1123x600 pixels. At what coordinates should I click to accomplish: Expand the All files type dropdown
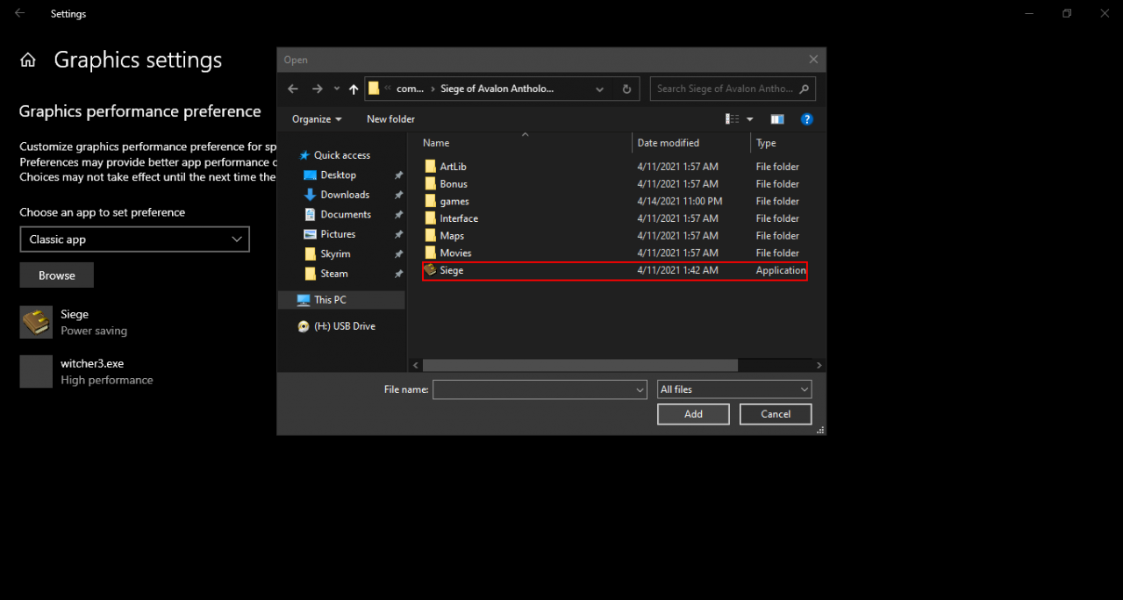[x=734, y=389]
